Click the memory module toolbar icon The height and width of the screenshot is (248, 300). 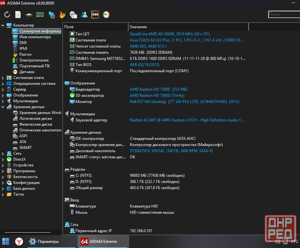[x=40, y=15]
